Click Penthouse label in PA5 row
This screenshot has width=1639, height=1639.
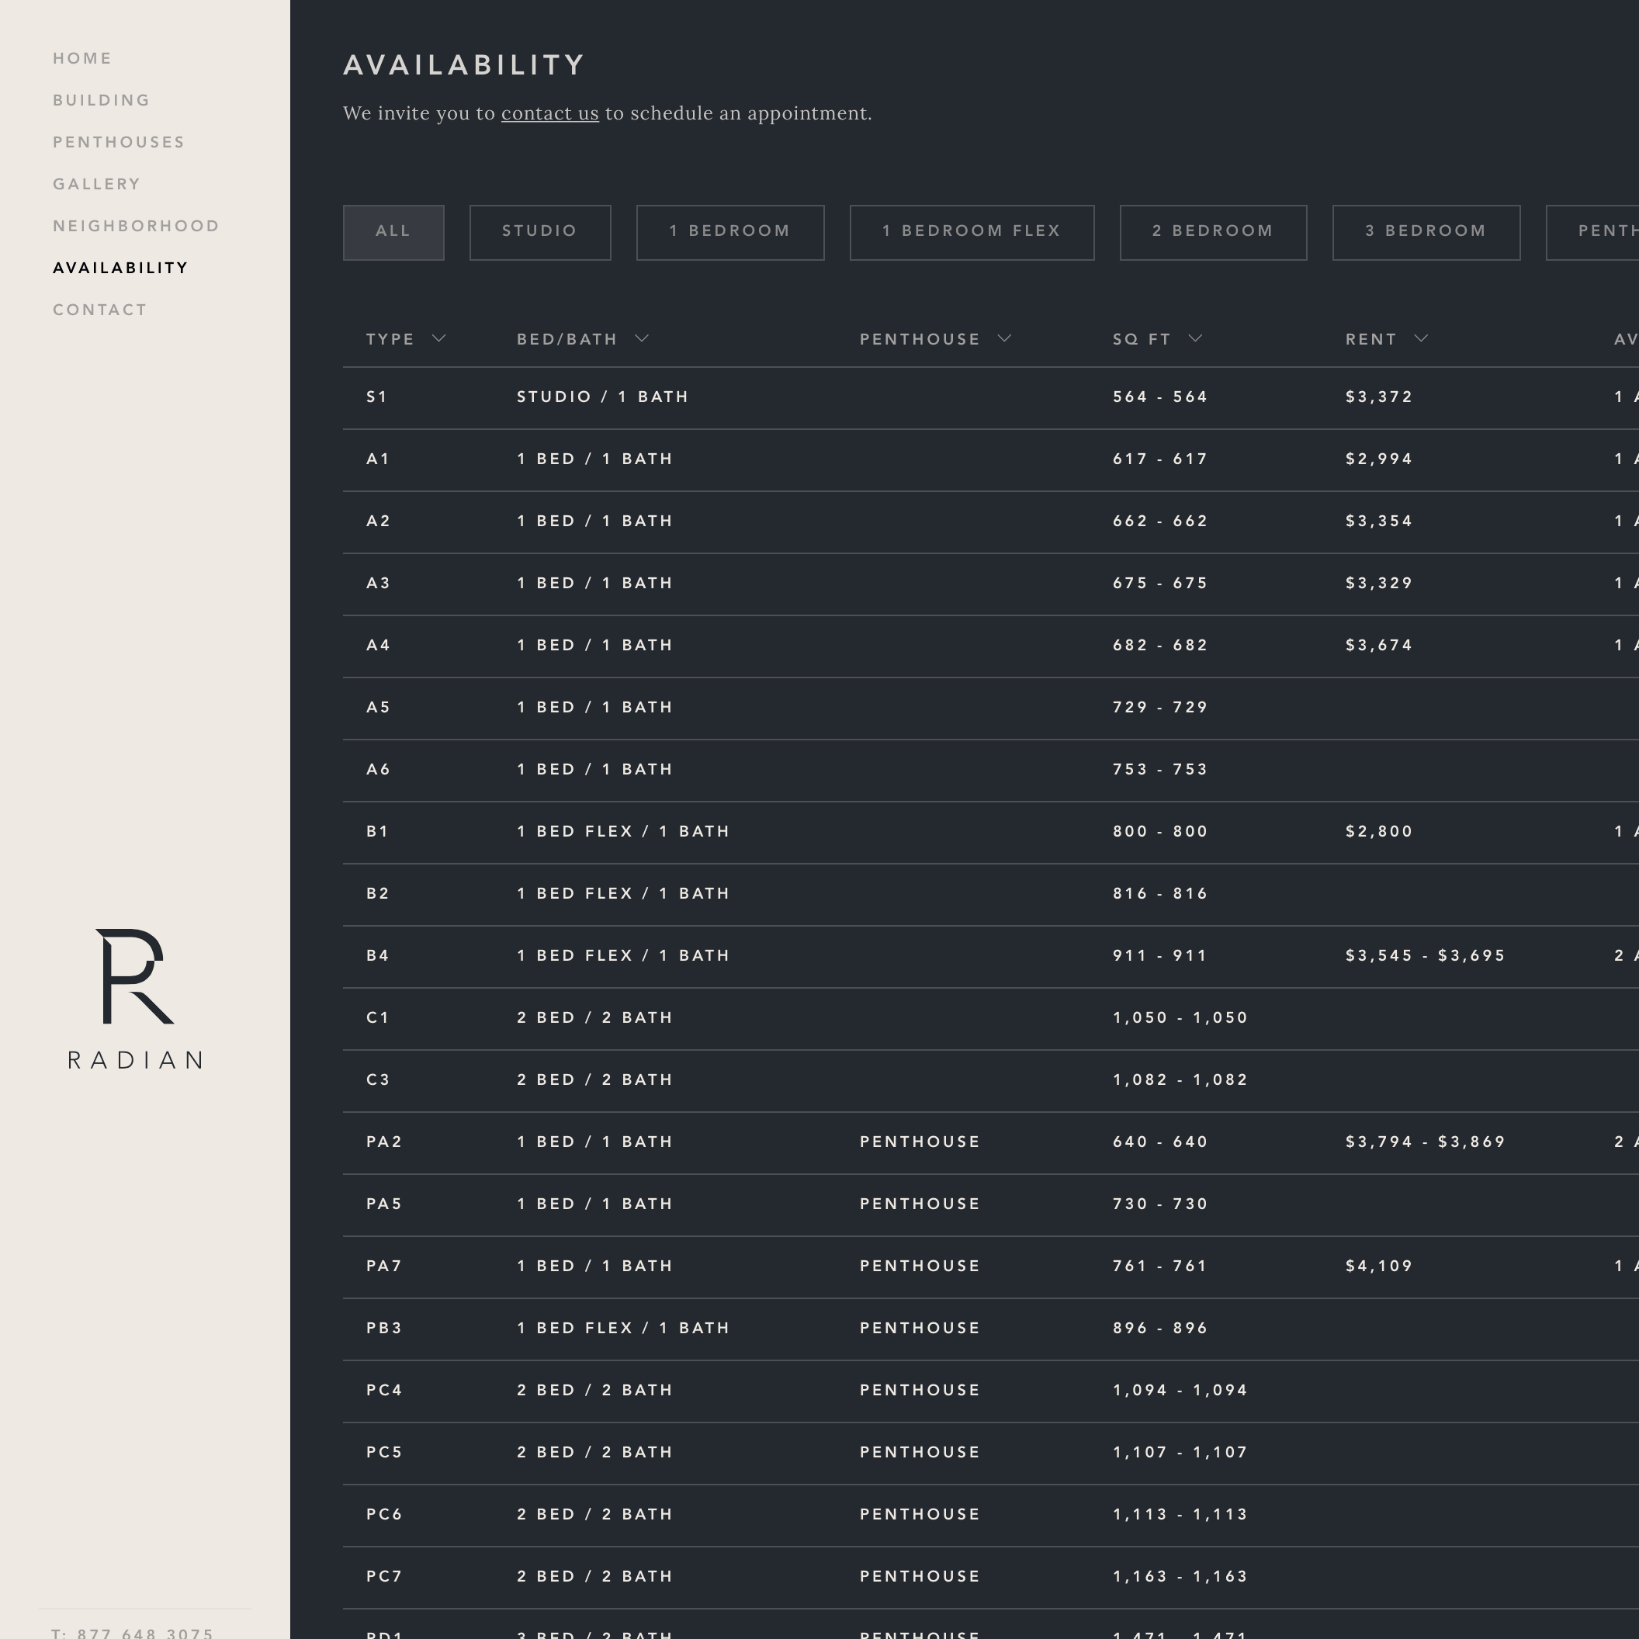click(920, 1204)
